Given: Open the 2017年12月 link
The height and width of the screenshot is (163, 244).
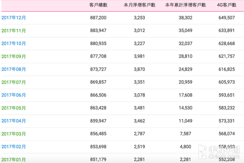Looking at the screenshot, I should 14,18.
